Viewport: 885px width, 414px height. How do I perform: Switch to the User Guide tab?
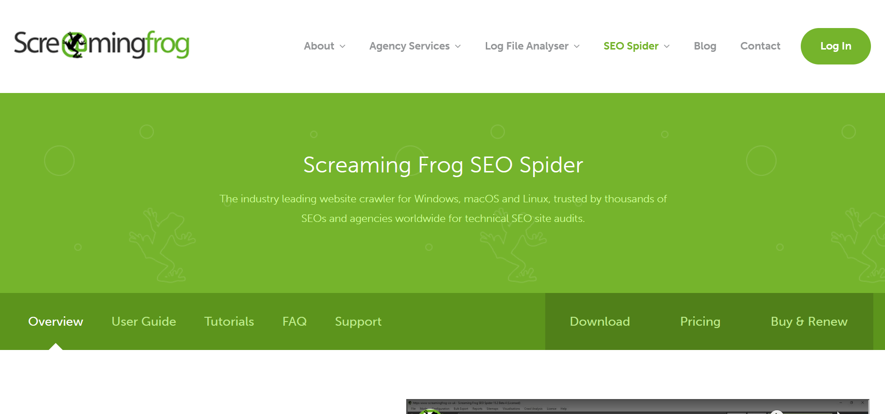144,321
